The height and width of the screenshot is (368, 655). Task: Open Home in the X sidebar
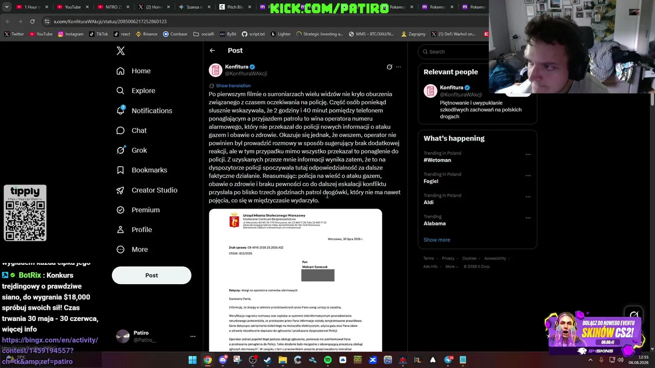134,71
